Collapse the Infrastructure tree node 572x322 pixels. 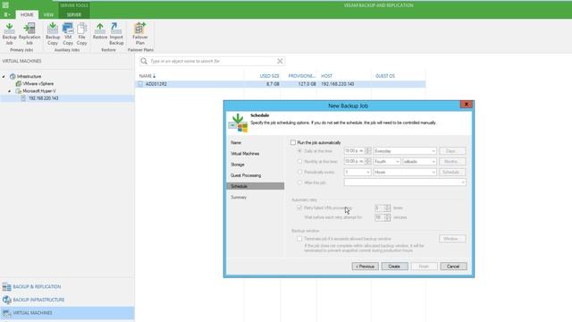(4, 76)
